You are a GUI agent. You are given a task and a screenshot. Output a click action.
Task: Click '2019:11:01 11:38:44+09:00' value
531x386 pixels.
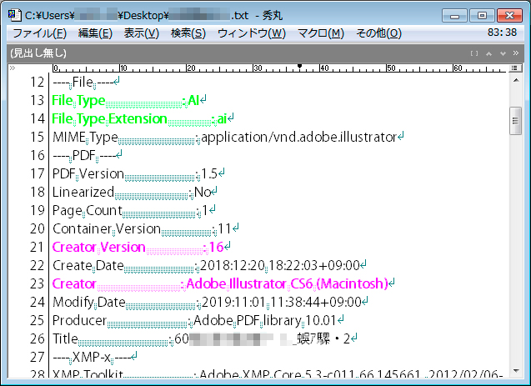pos(282,302)
